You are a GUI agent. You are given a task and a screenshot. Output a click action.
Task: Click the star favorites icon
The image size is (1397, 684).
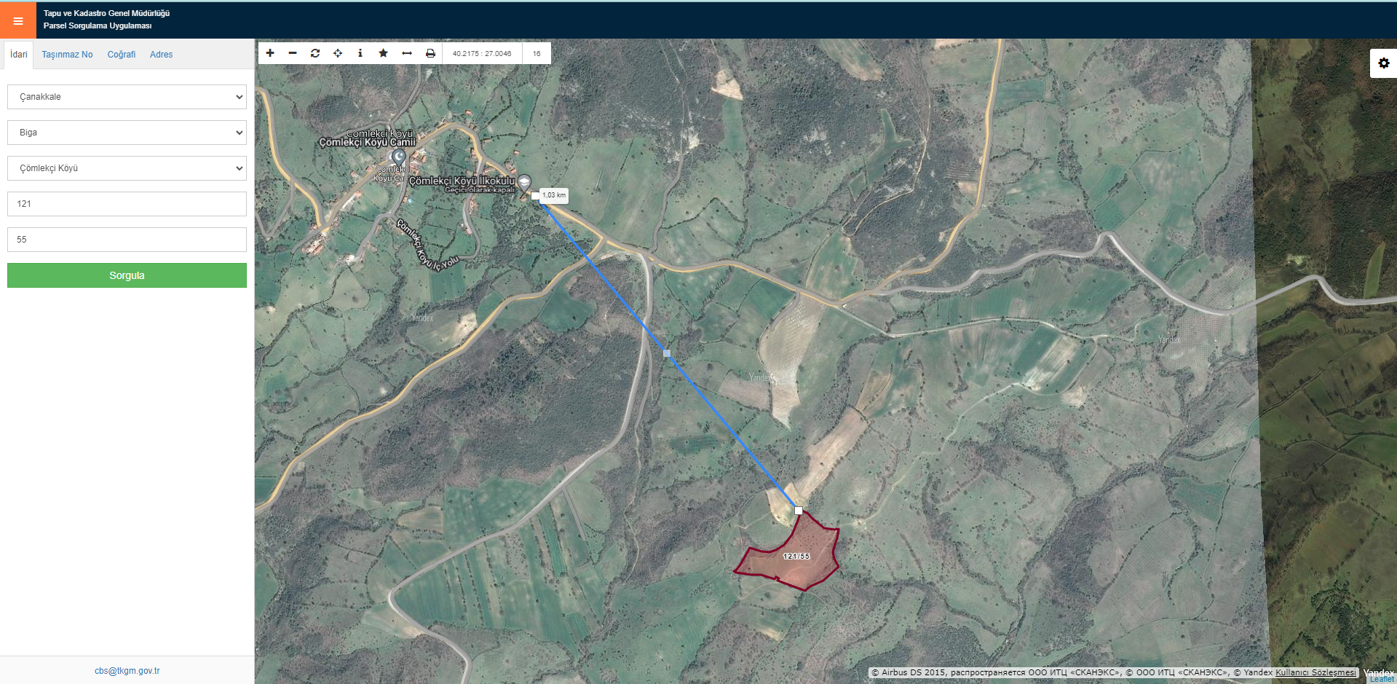384,53
